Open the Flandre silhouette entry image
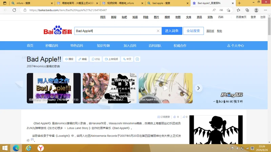Image resolution: width=271 pixels, height=152 pixels. pyautogui.click(x=216, y=130)
